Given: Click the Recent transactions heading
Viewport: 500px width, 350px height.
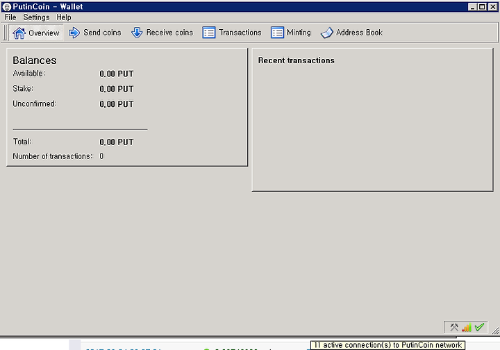Looking at the screenshot, I should 297,60.
